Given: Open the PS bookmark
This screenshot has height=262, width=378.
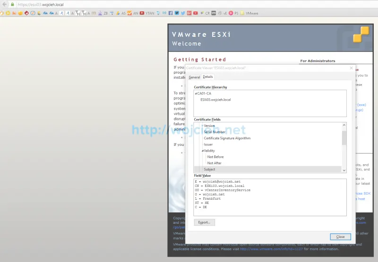Looking at the screenshot, I should click(x=233, y=13).
